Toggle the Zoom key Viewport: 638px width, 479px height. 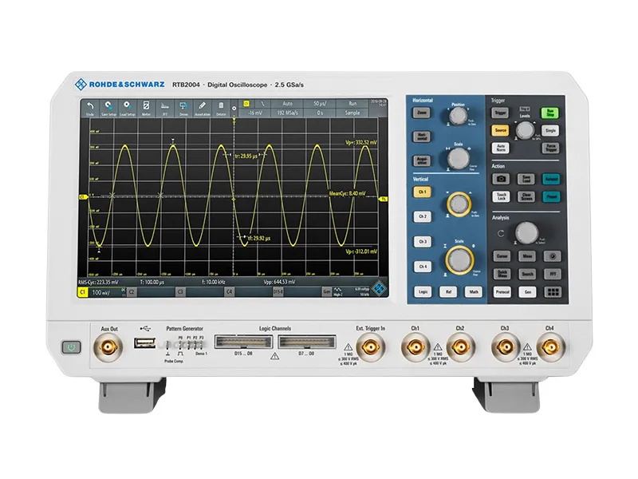[422, 113]
